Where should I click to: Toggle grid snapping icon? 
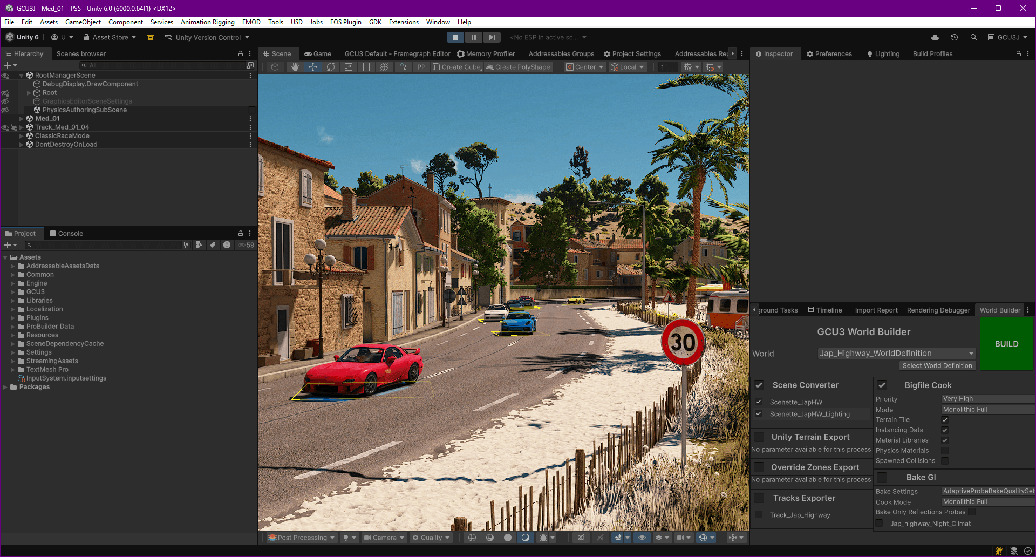[710, 67]
